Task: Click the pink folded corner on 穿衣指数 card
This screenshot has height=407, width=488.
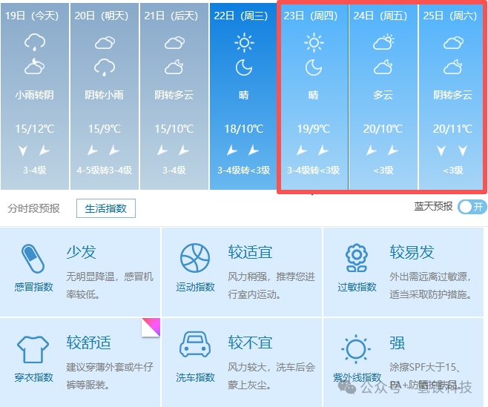Action: coord(151,328)
